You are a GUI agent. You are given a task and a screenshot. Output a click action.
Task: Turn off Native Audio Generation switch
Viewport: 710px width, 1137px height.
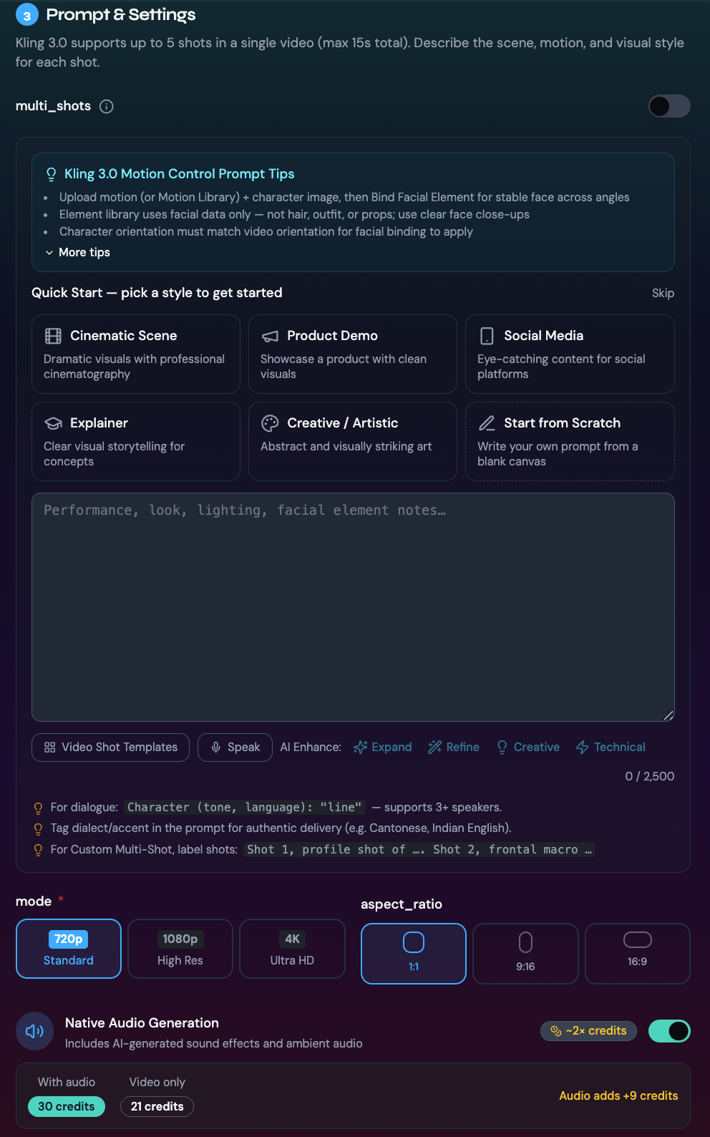coord(669,1031)
